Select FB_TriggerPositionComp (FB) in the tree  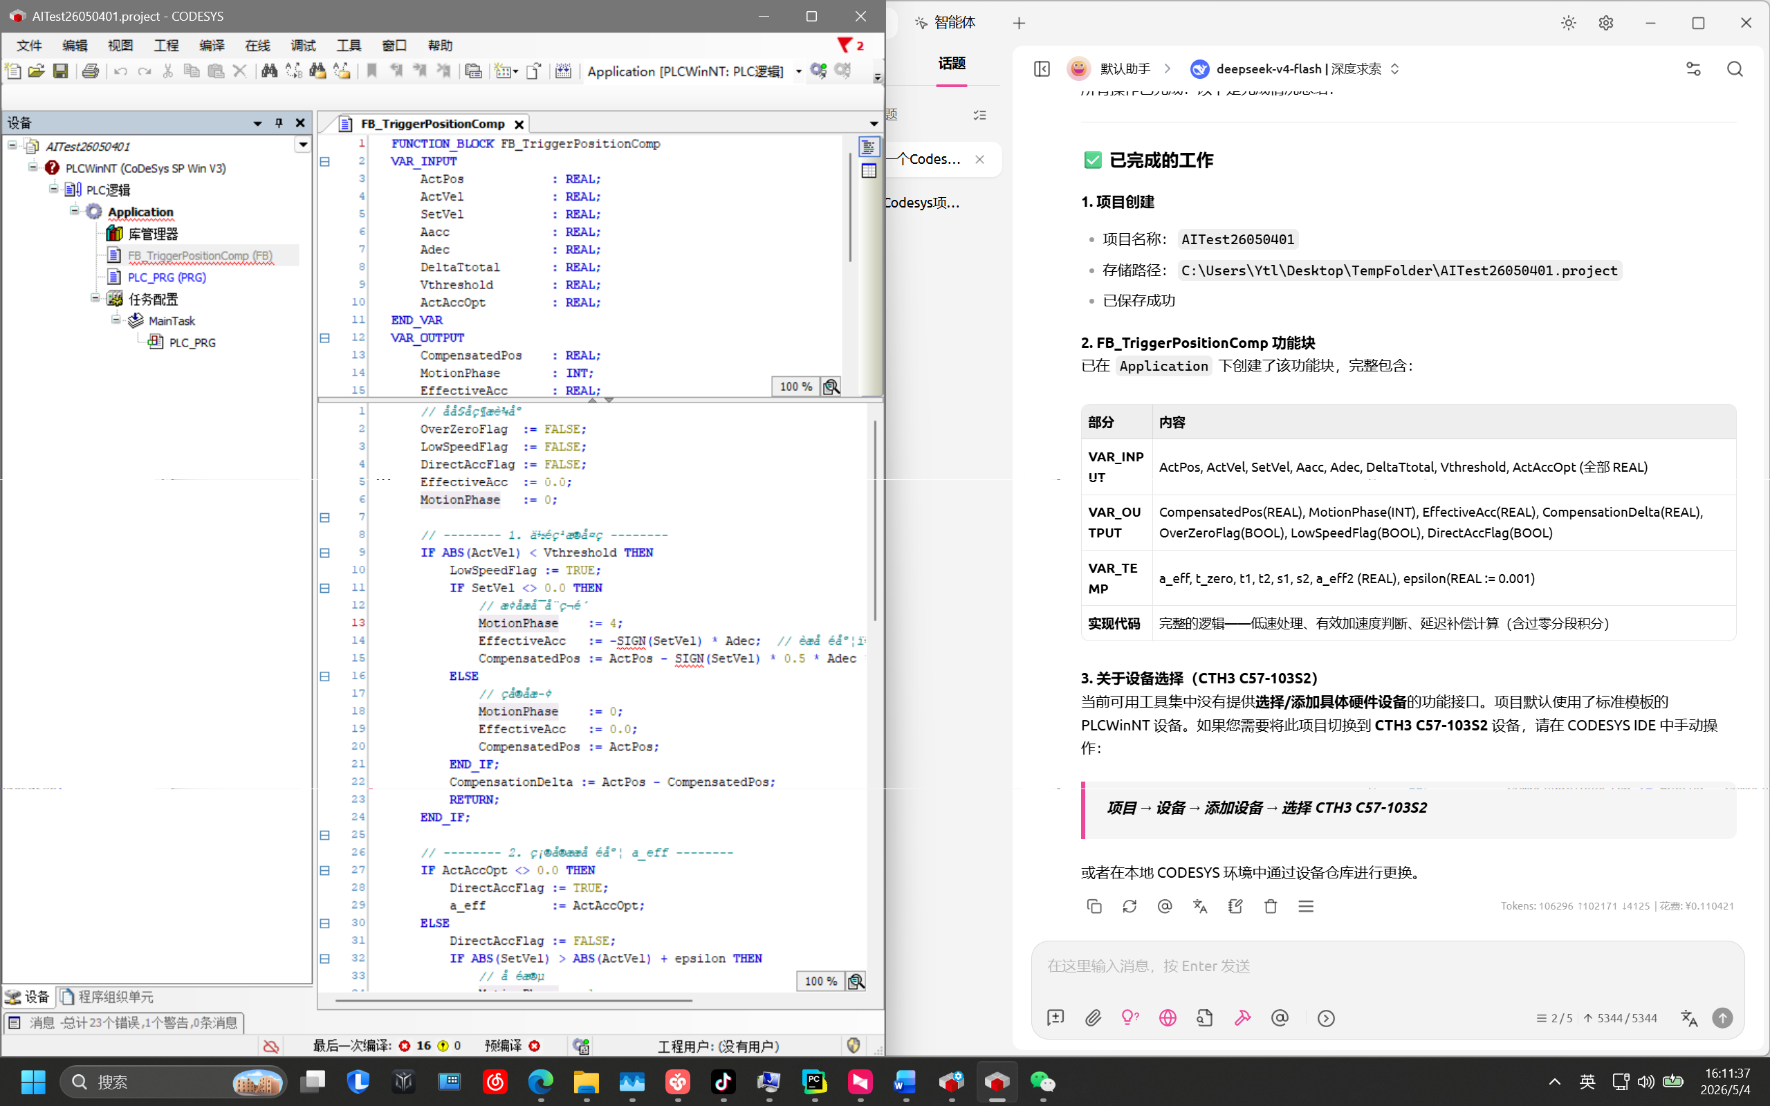pyautogui.click(x=201, y=255)
